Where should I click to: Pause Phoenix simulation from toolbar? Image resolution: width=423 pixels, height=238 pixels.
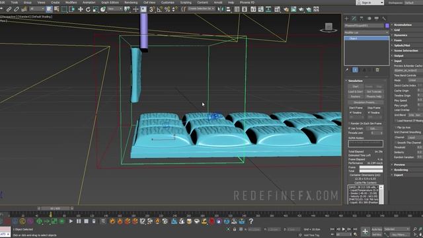(79, 221)
